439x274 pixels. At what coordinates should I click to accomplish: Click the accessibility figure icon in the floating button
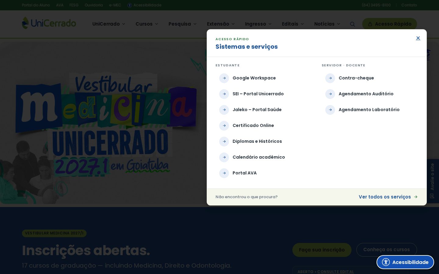tap(386, 262)
